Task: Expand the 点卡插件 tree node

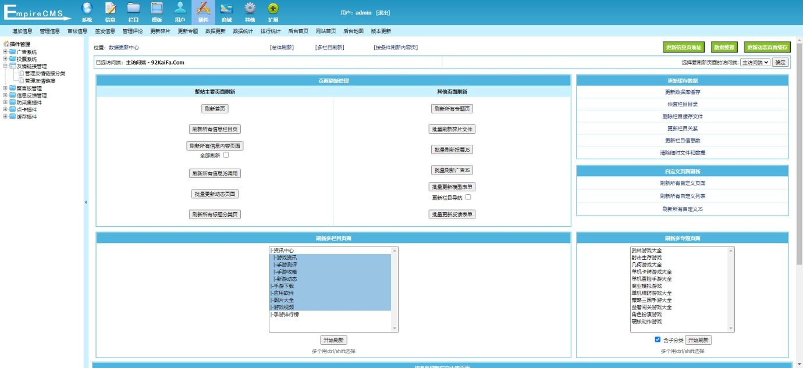Action: click(5, 109)
